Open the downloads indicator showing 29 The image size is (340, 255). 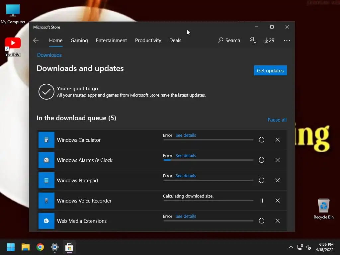coord(269,40)
